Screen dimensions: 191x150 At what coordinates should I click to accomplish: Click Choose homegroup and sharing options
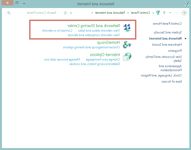[91, 47]
